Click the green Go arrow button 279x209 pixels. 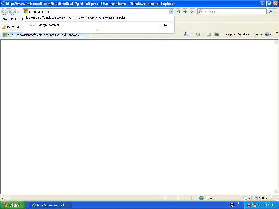[x=185, y=11]
